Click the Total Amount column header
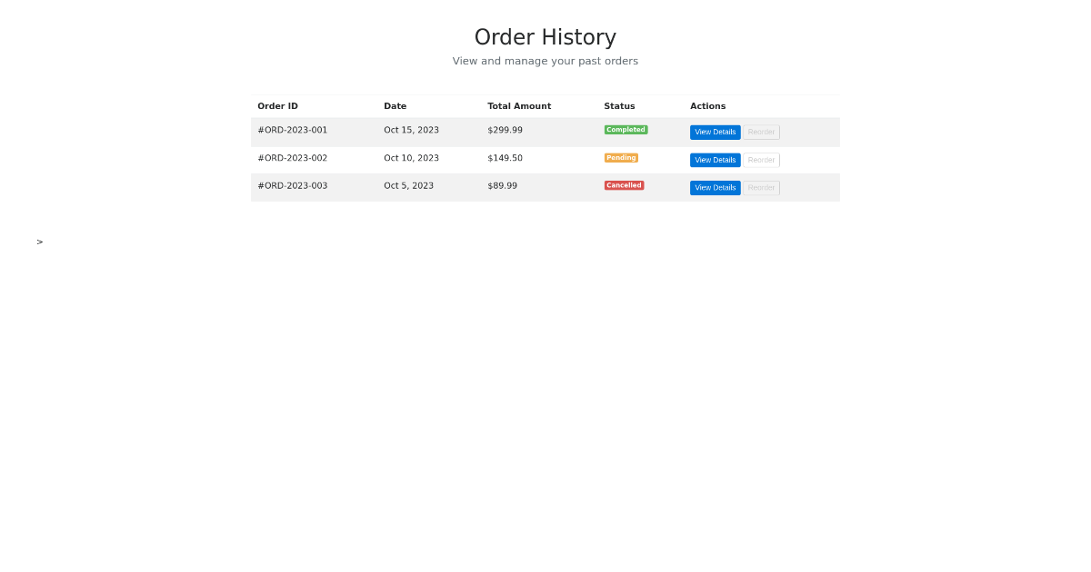The width and height of the screenshot is (1091, 572). pos(518,106)
